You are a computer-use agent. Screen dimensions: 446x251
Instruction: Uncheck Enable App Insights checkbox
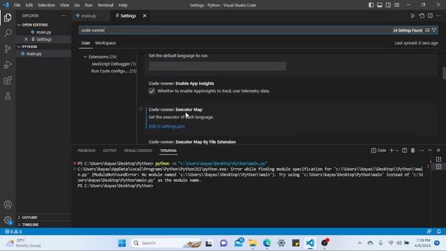tap(152, 91)
